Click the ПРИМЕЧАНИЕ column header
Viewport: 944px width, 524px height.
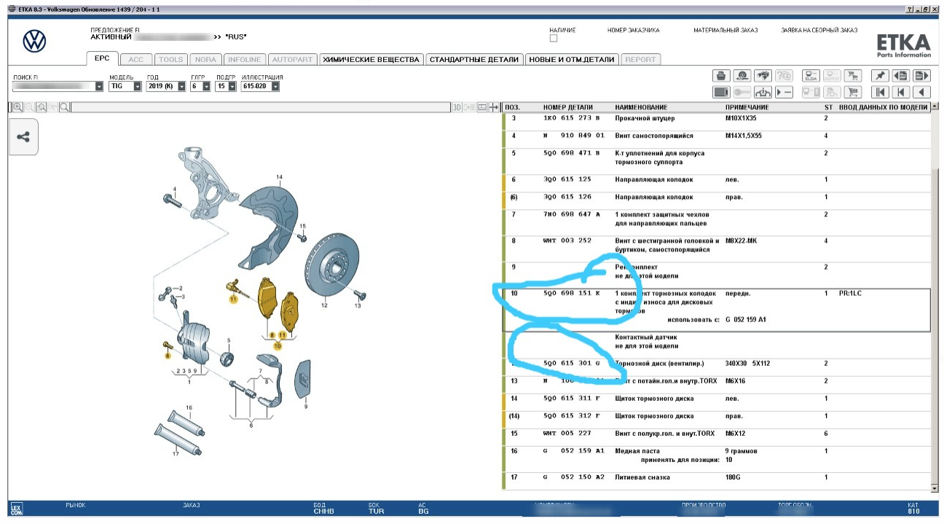pos(747,107)
